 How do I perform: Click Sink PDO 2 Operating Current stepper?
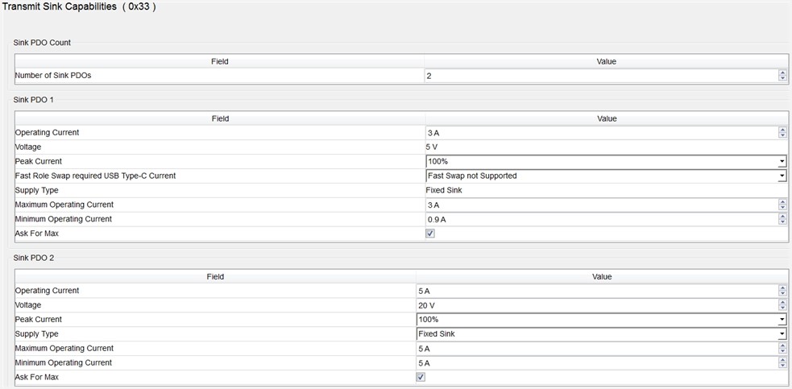point(782,291)
